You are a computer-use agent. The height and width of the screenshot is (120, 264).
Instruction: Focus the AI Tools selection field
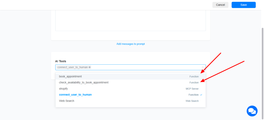(130, 67)
